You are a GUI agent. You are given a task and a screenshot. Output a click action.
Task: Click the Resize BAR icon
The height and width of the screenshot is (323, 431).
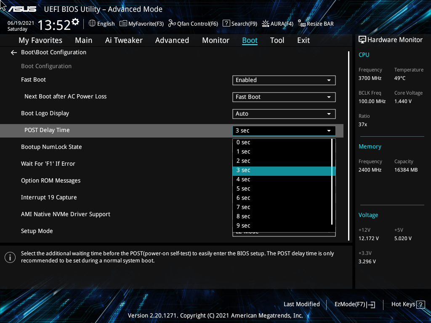pos(315,24)
